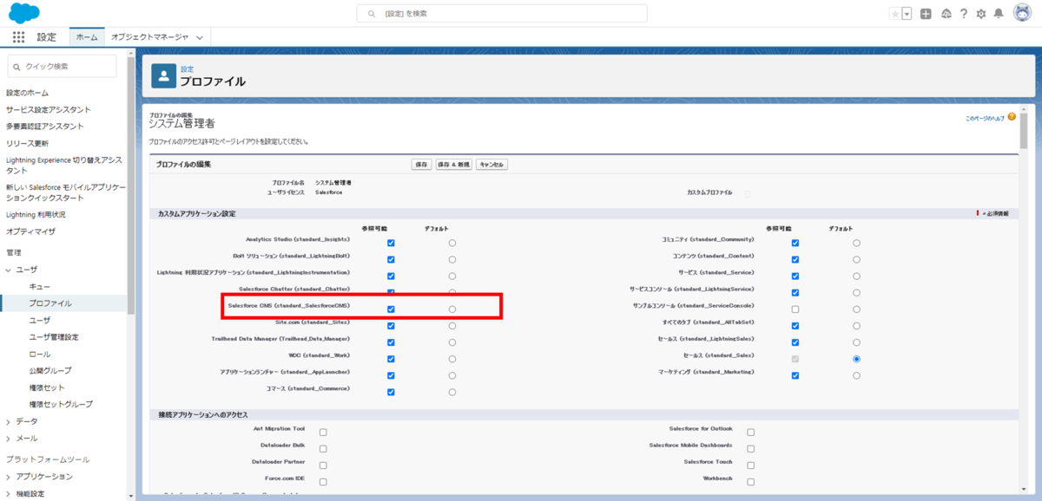Open the help question mark icon
The height and width of the screenshot is (501, 1042).
click(x=964, y=14)
